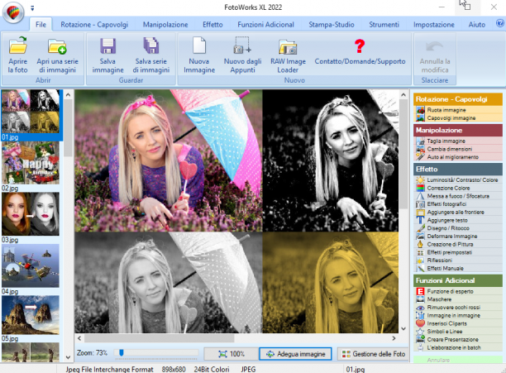Select Riflessioni effect

coord(458,261)
